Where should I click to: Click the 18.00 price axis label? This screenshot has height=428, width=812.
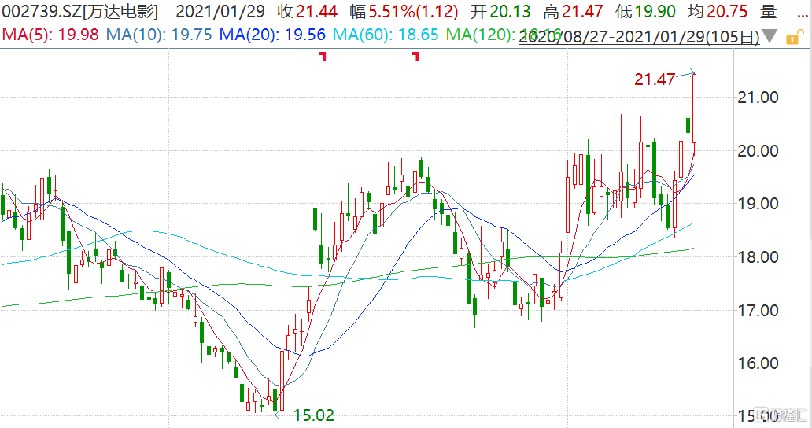[758, 256]
